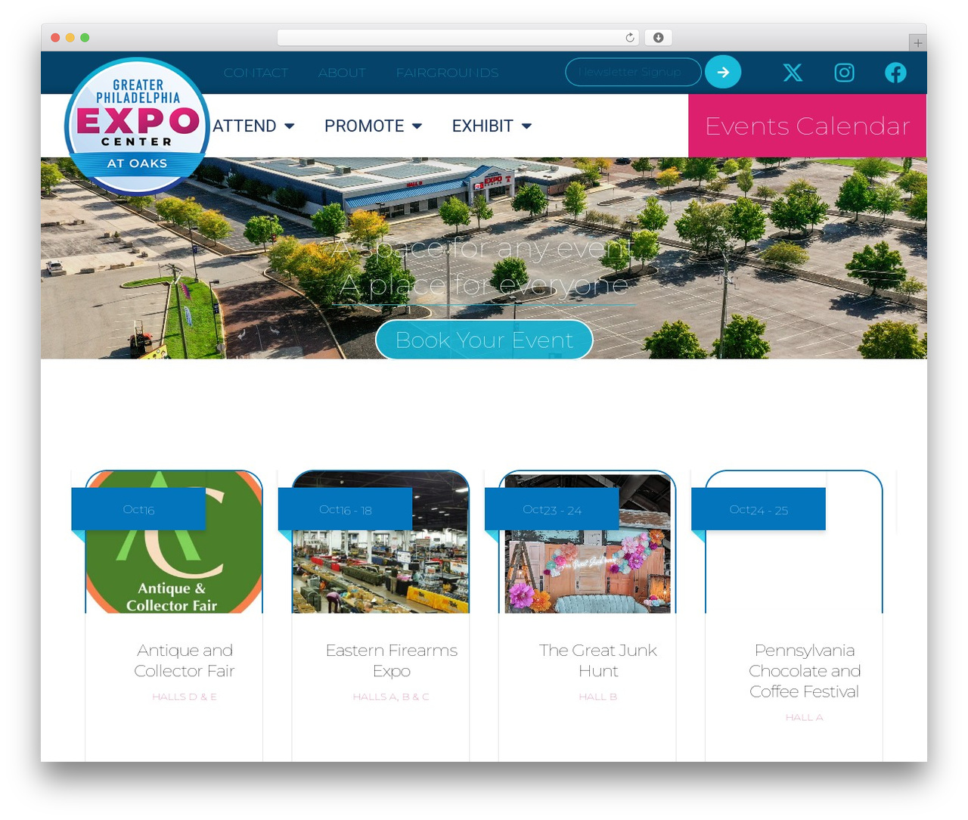Submit newsletter signup with arrow button

723,72
